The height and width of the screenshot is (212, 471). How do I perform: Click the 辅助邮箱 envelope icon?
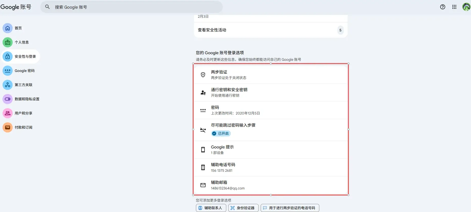click(203, 185)
